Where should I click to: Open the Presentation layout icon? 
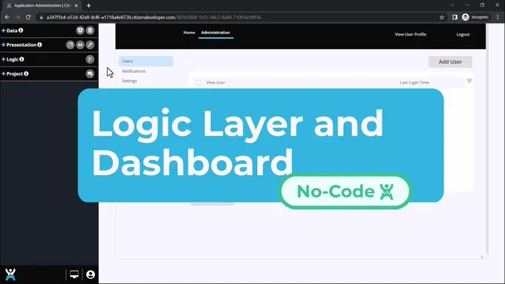(x=71, y=44)
